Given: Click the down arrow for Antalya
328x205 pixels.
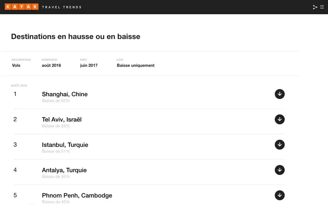Looking at the screenshot, I should pyautogui.click(x=279, y=170).
